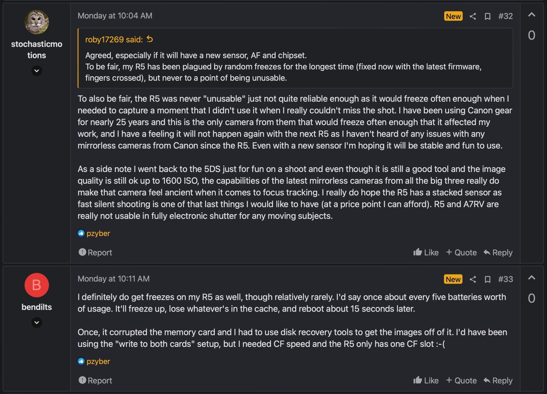Upvote post #33 with the up arrow
The image size is (547, 394).
coord(531,278)
